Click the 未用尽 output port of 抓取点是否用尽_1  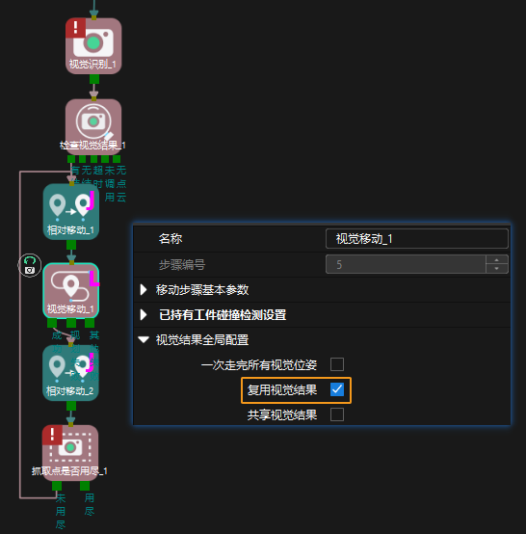pyautogui.click(x=57, y=486)
